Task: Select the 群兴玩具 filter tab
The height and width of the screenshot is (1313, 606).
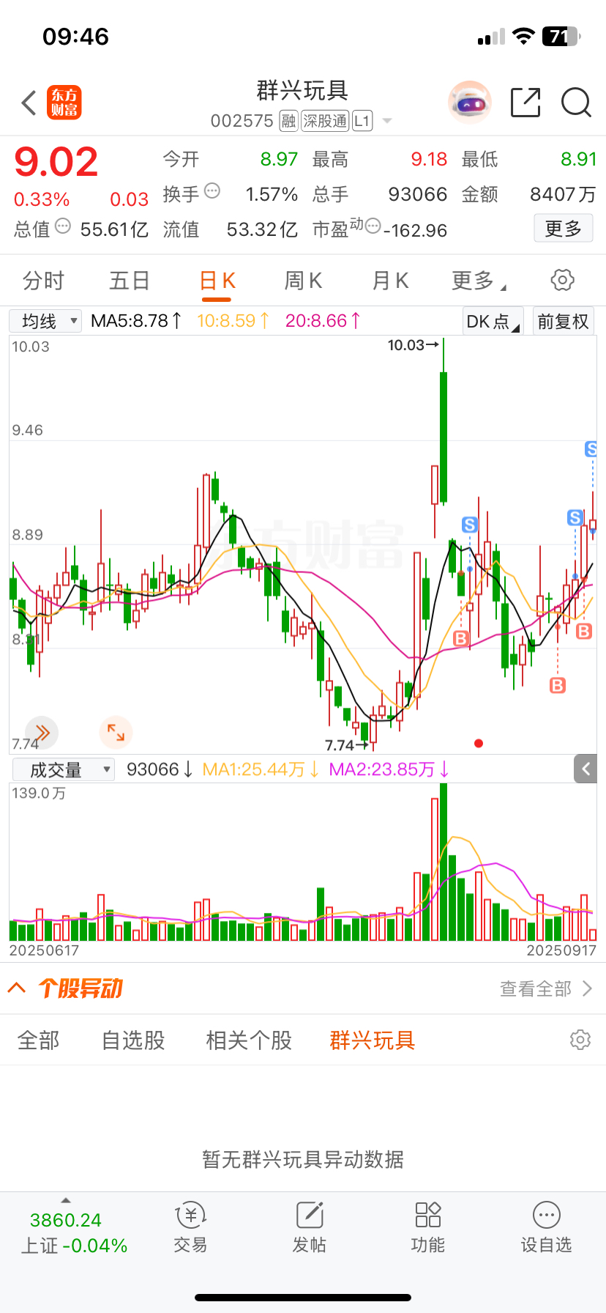Action: click(x=373, y=1040)
